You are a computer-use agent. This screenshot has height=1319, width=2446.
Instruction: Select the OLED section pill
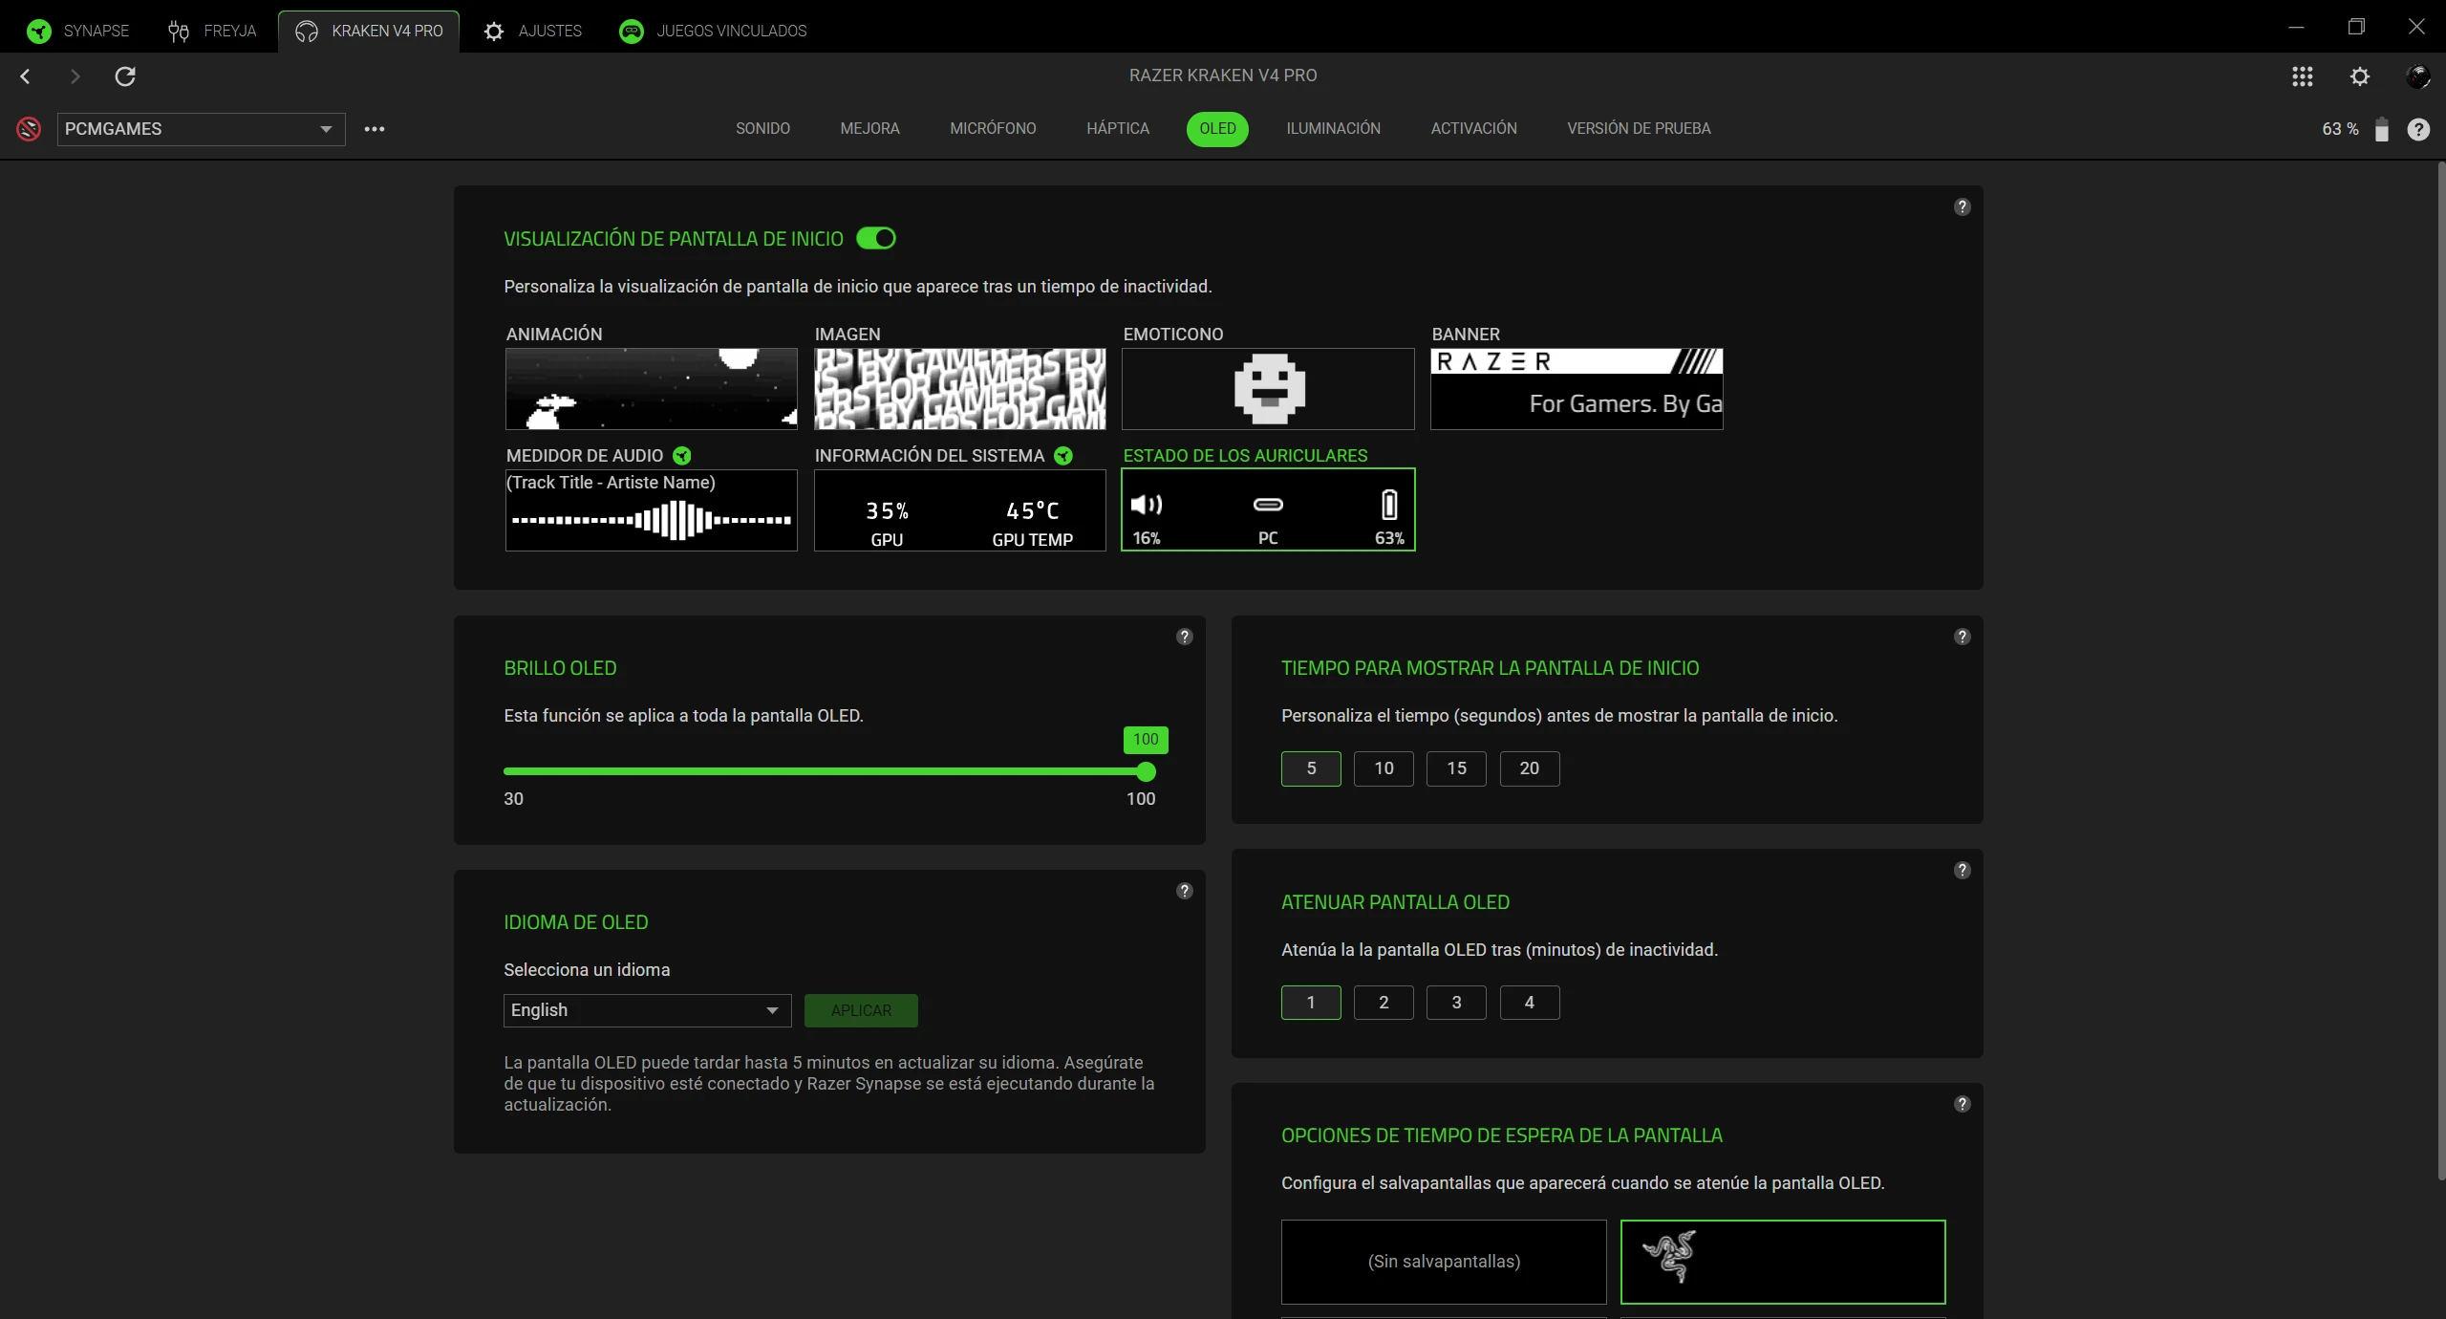(1217, 129)
